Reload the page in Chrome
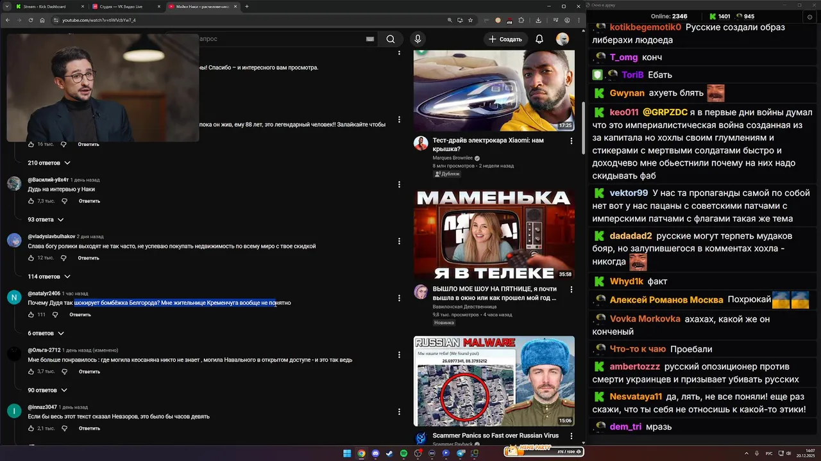821x461 pixels. (x=30, y=20)
